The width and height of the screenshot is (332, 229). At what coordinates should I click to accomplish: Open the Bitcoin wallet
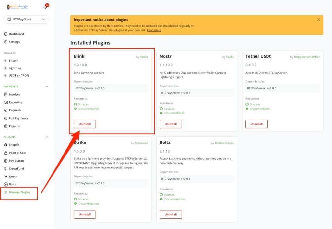(13, 61)
